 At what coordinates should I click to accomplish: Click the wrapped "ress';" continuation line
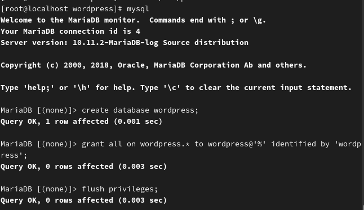pyautogui.click(x=14, y=155)
